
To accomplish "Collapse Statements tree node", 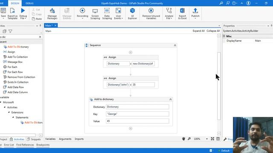I will click(x=13, y=117).
